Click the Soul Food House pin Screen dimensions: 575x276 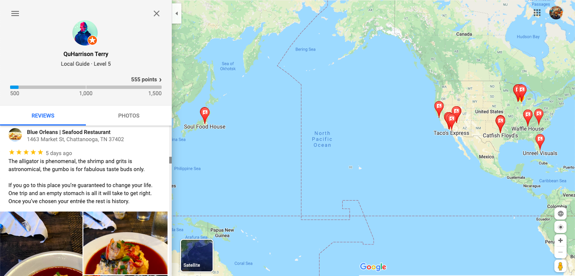[205, 115]
